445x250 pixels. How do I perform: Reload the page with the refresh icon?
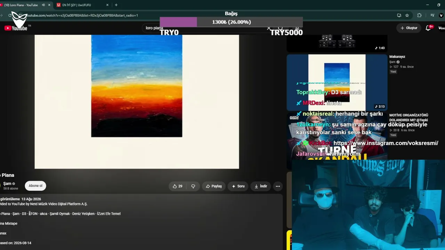coord(10,15)
